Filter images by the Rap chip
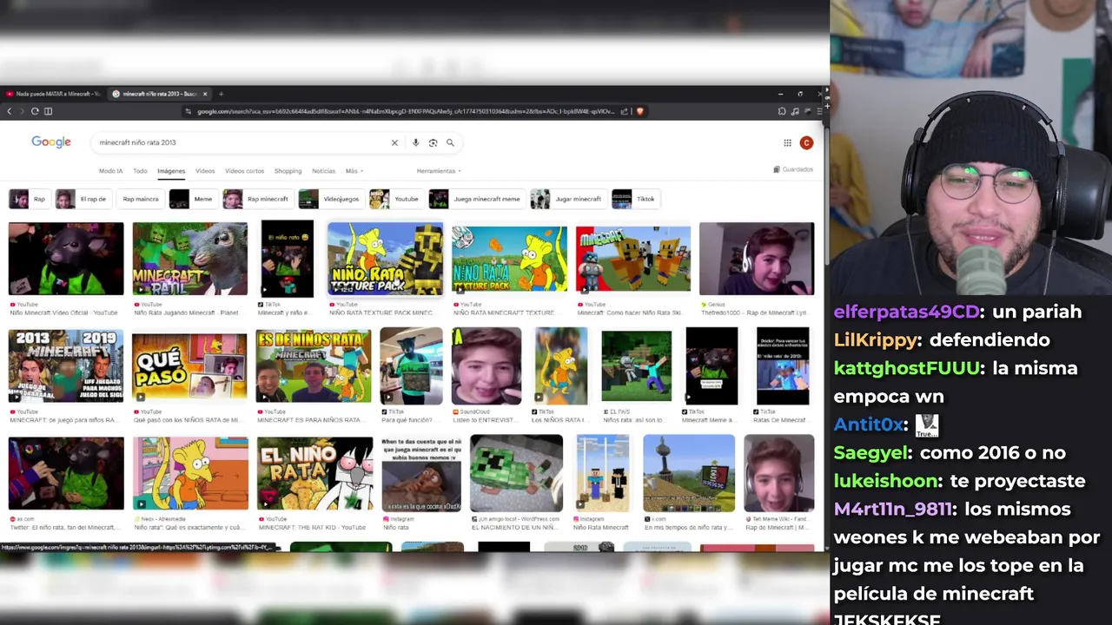This screenshot has height=625, width=1112. click(x=30, y=199)
